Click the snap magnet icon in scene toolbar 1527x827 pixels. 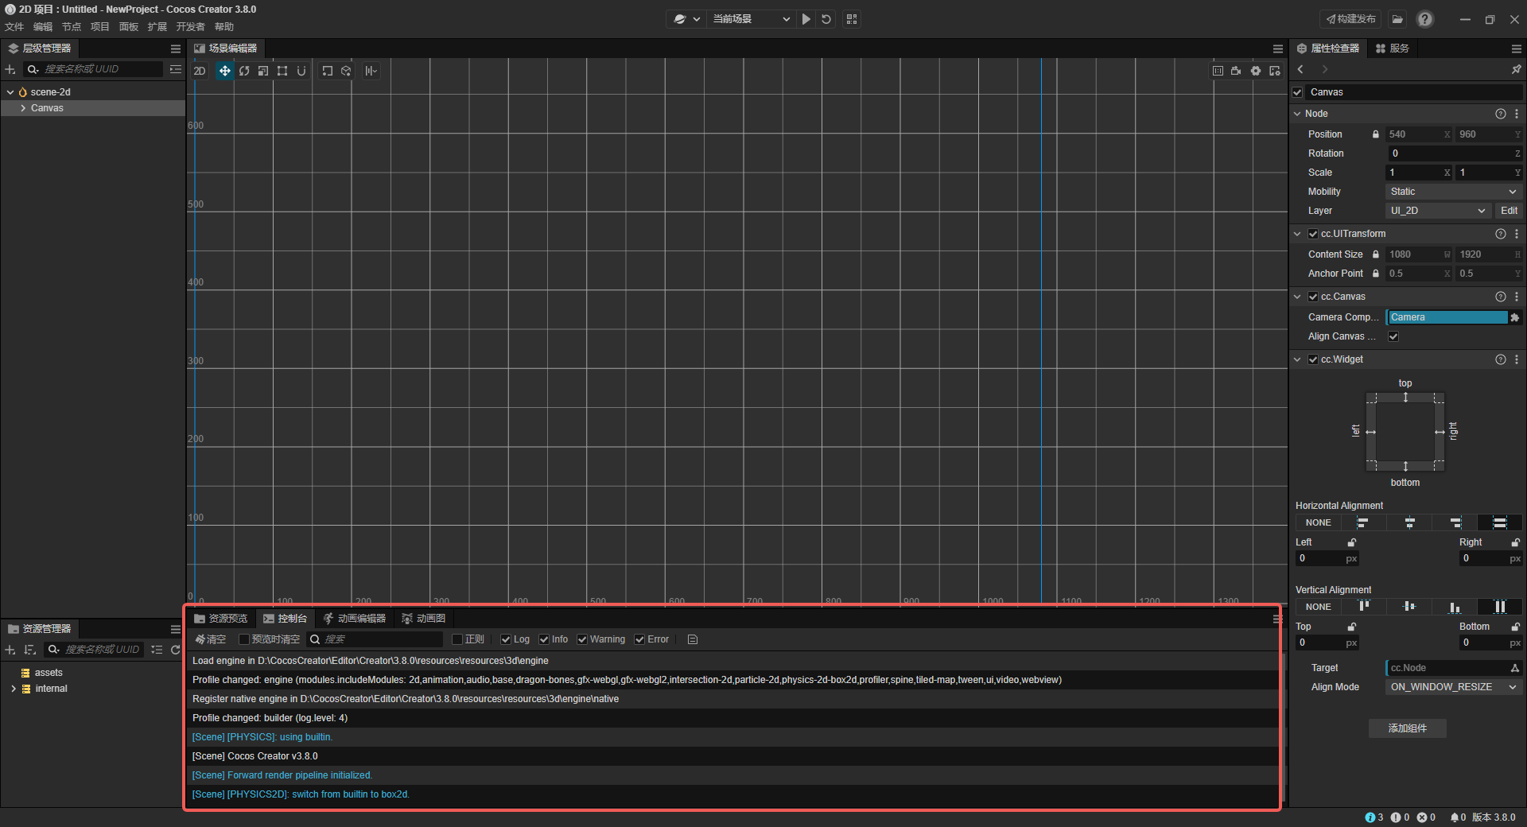[301, 71]
